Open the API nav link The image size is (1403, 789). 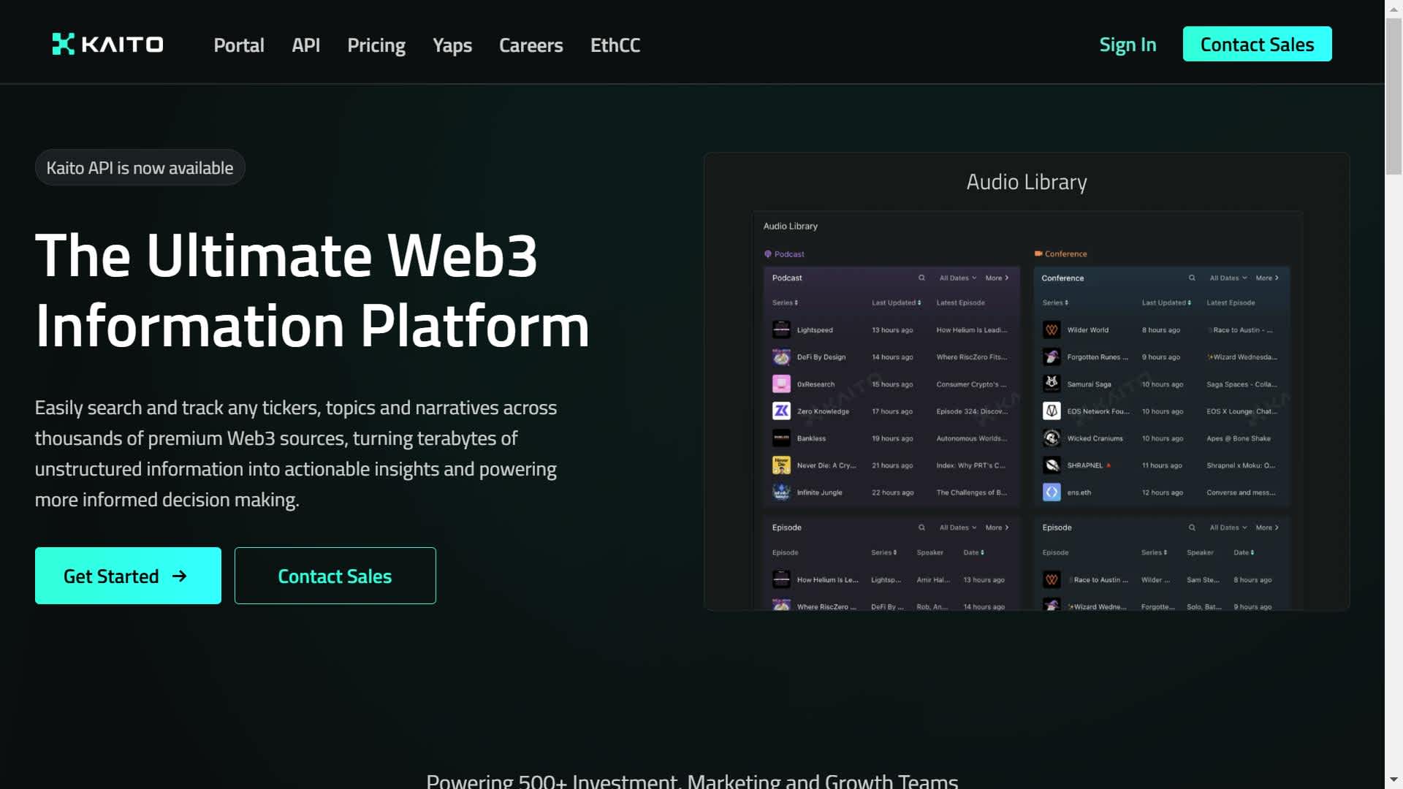(305, 45)
